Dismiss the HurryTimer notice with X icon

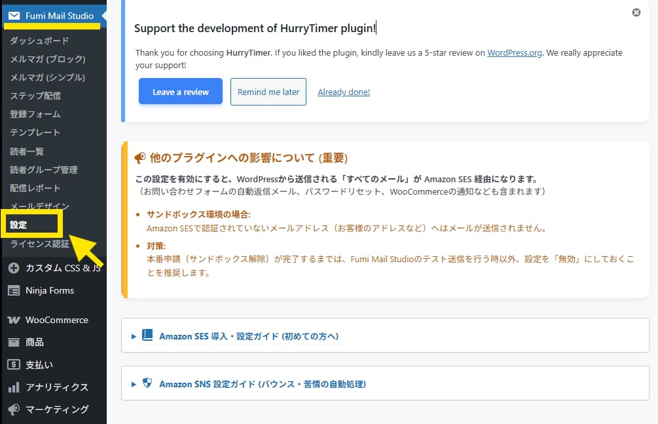pyautogui.click(x=636, y=12)
